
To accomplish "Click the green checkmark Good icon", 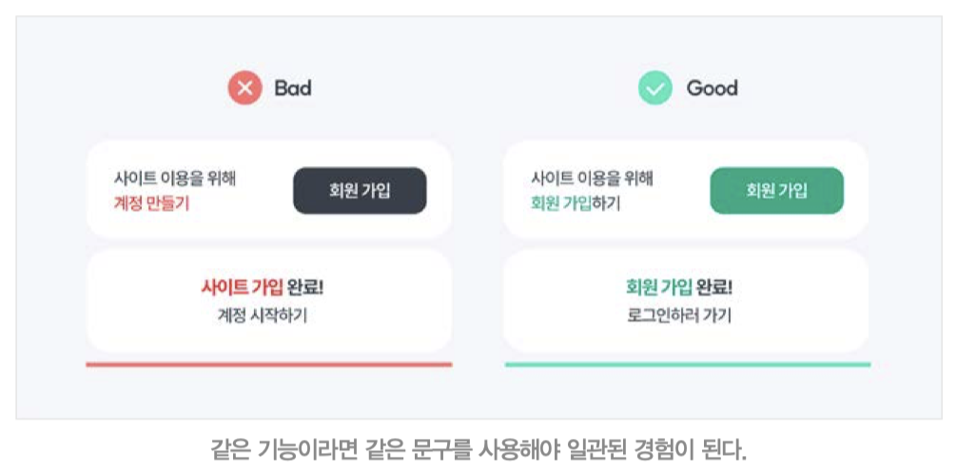I will pyautogui.click(x=654, y=88).
